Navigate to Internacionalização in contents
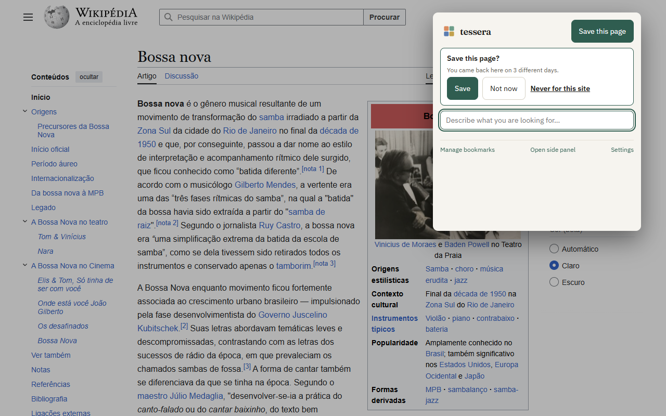 pyautogui.click(x=62, y=178)
